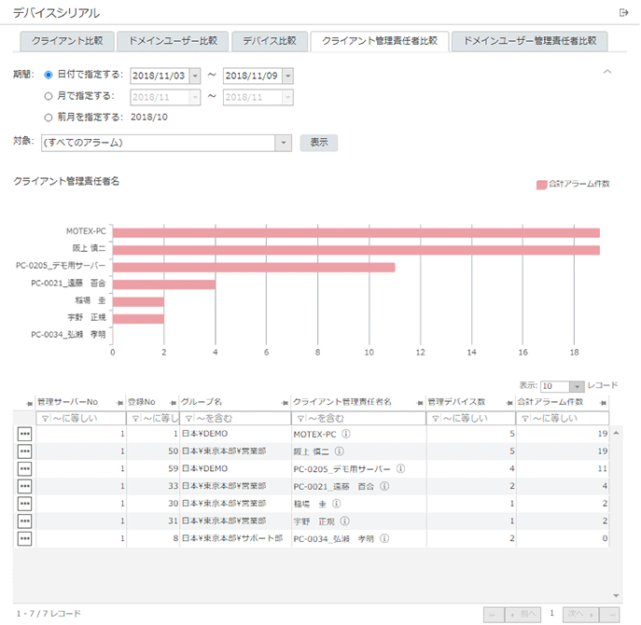Choose 前月を指定する radio option
The image size is (641, 625).
tap(49, 118)
